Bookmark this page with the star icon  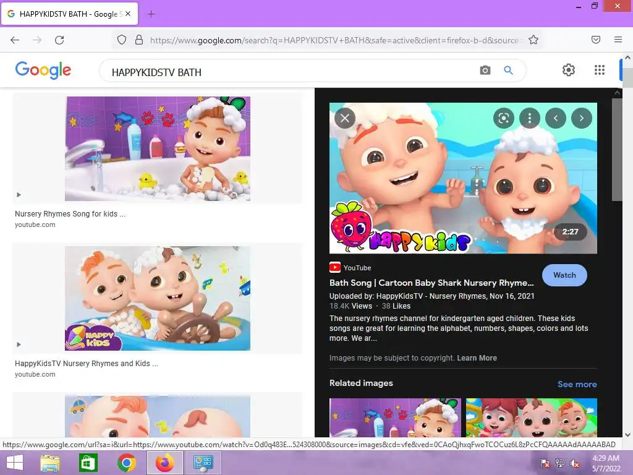(x=533, y=40)
